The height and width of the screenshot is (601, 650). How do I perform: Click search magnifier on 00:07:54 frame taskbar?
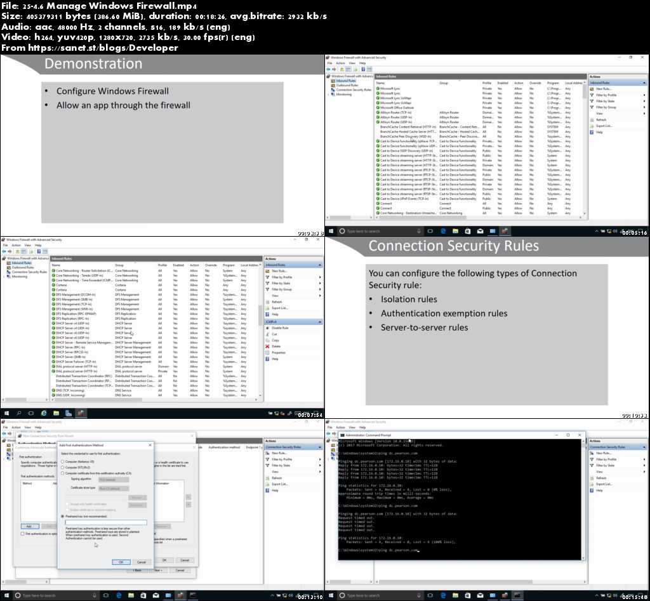[18, 413]
